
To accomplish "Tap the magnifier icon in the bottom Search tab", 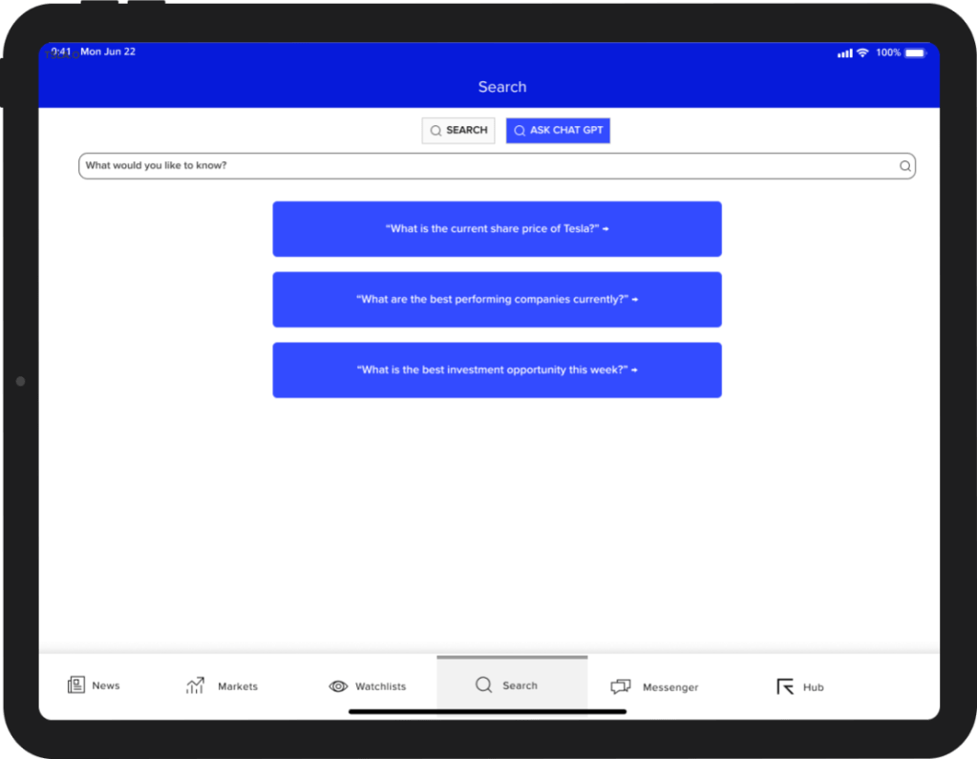I will pyautogui.click(x=484, y=685).
